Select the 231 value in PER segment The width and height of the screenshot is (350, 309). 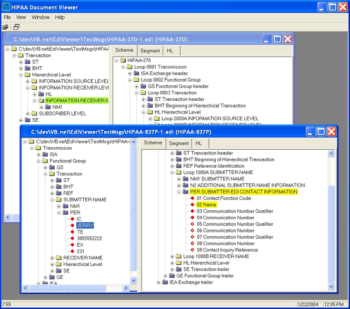[x=81, y=251]
